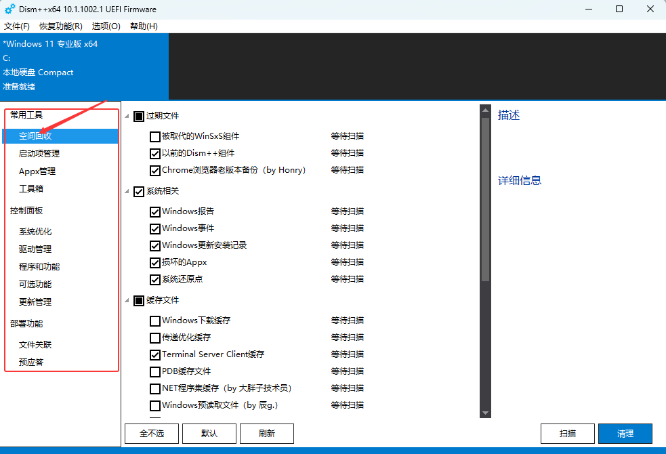Click the 描述 heading

click(x=509, y=115)
